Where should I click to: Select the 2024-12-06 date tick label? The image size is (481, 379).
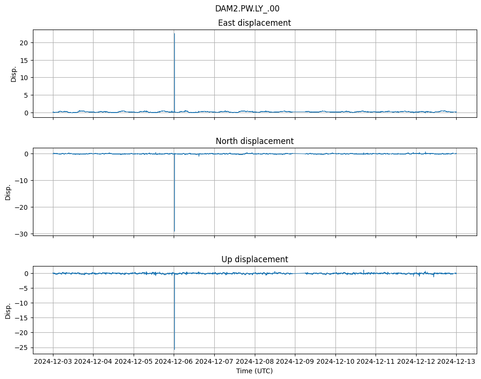(174, 362)
